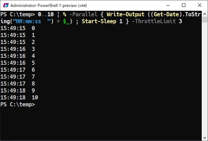This screenshot has height=141, width=208.
Task: Click the -ThrottleLimit parameter text
Action: pos(154,21)
